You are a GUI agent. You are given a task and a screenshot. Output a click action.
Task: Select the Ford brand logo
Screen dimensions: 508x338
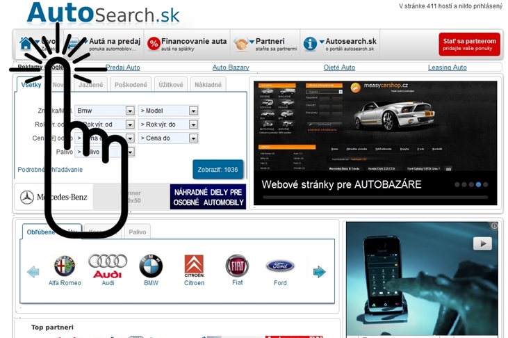click(x=280, y=266)
